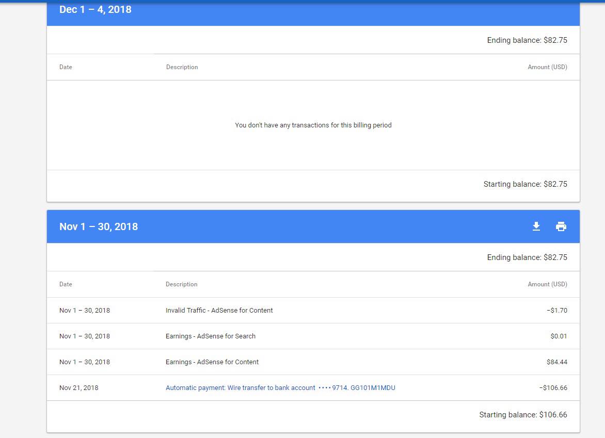This screenshot has height=438, width=605.
Task: Click Description column header in December table
Action: tap(182, 67)
